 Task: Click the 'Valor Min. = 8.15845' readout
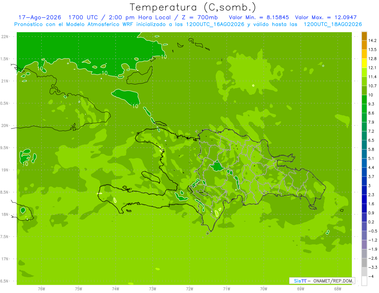click(259, 17)
